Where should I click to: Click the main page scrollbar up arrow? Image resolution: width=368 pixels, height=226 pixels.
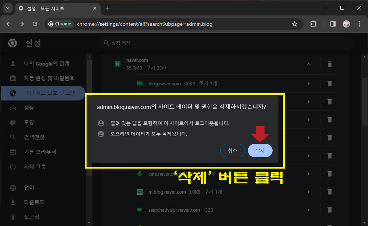[x=364, y=57]
